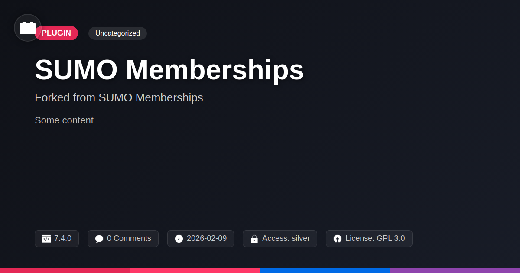Click the open-source license icon
The width and height of the screenshot is (520, 273).
click(x=338, y=239)
